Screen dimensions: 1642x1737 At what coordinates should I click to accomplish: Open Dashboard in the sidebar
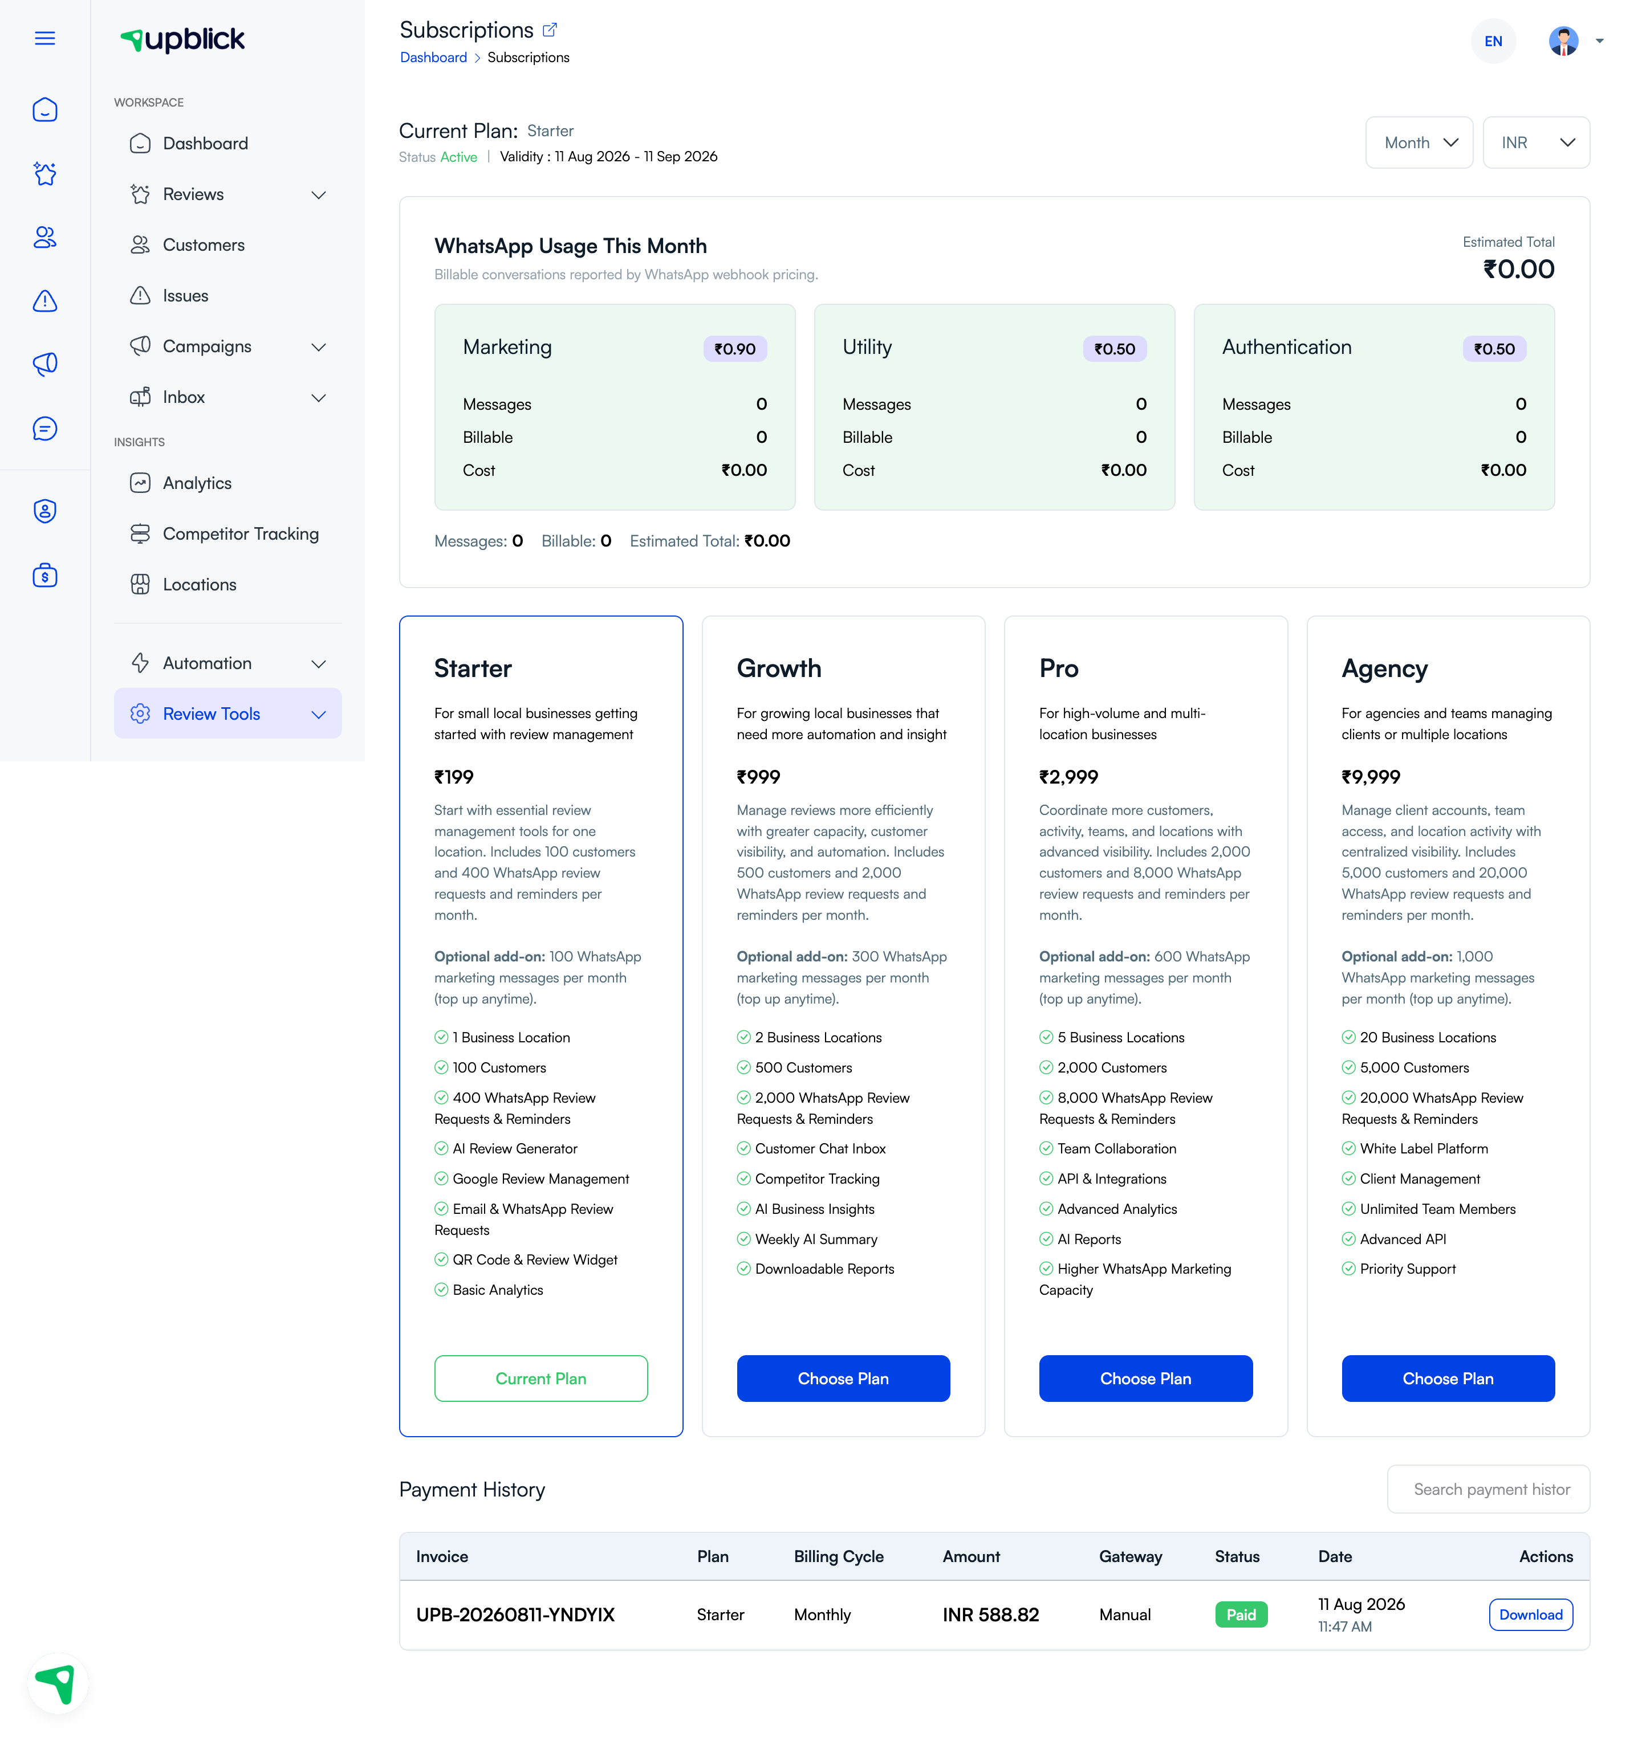point(227,144)
